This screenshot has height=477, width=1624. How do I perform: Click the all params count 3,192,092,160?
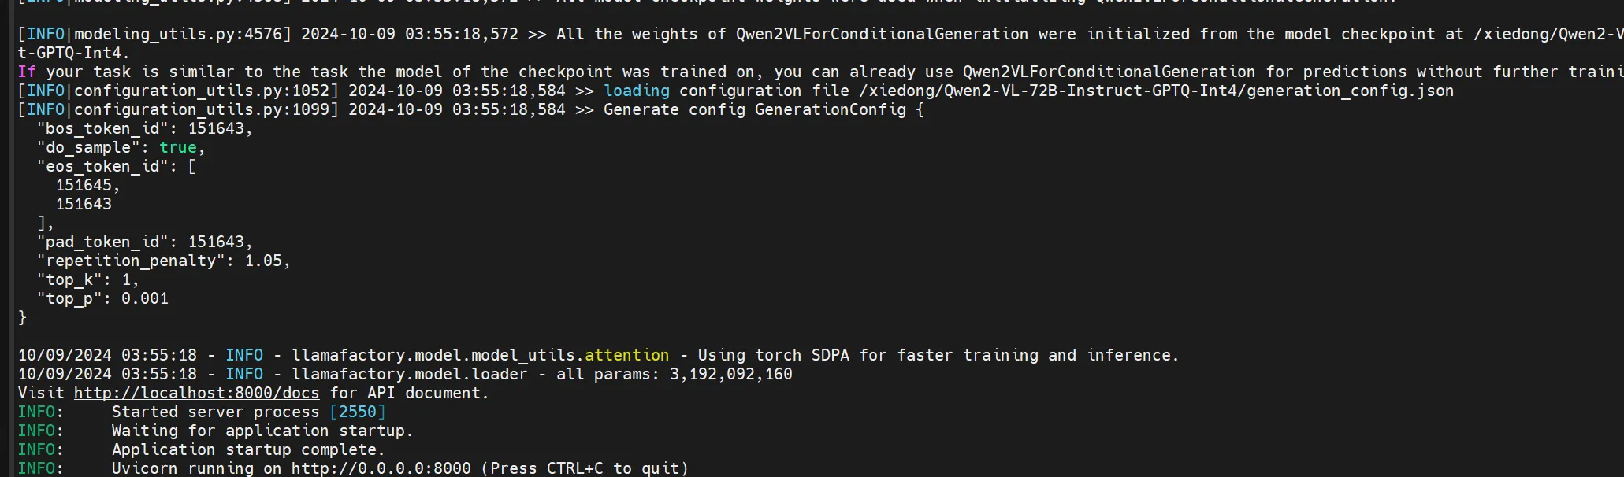(731, 374)
